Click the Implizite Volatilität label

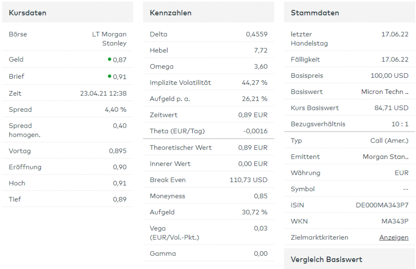tap(180, 83)
